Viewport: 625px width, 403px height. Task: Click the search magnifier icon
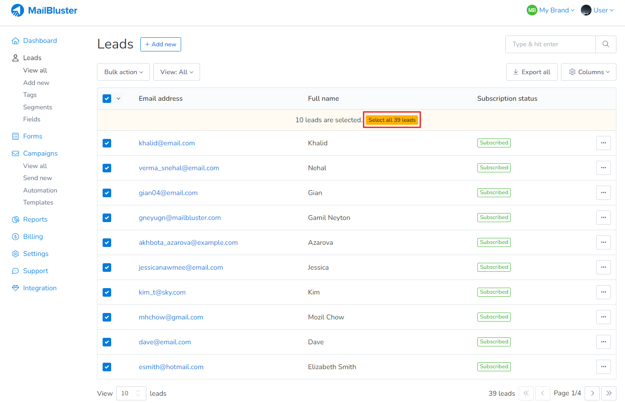tap(605, 44)
